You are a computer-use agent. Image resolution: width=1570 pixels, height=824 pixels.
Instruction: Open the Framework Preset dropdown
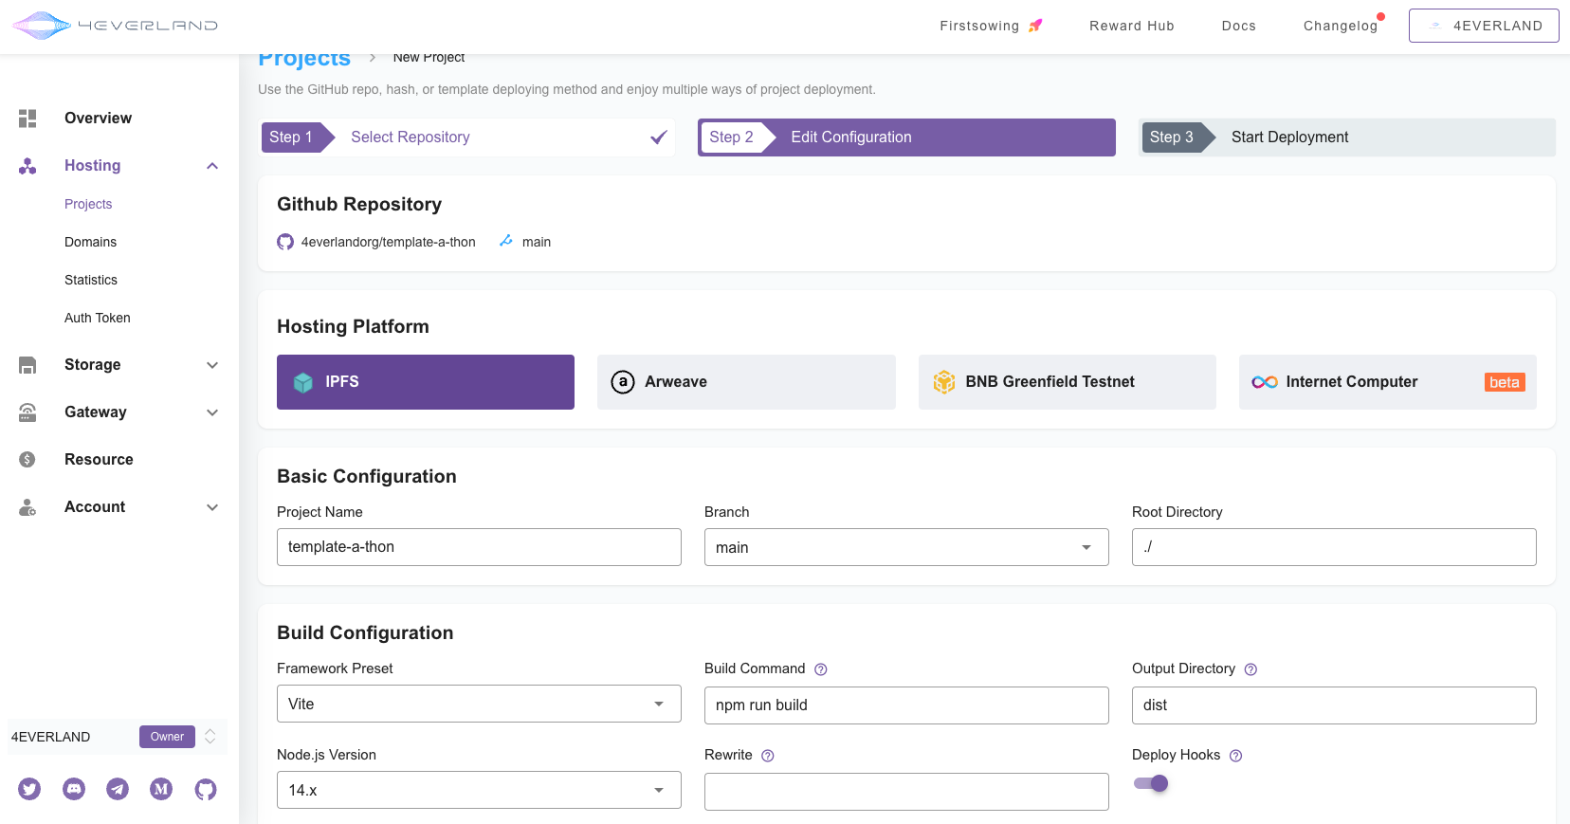[479, 704]
